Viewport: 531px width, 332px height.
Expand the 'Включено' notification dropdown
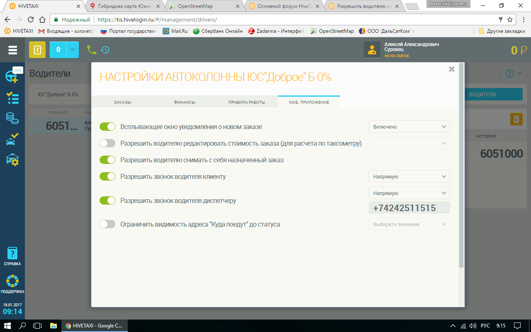coord(409,127)
